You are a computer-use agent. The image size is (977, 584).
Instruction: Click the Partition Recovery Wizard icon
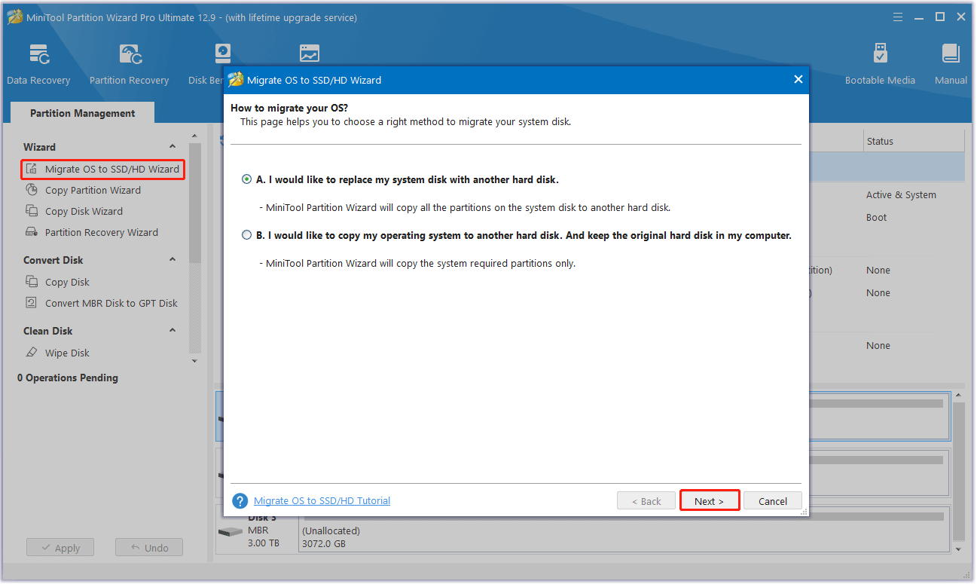pyautogui.click(x=32, y=232)
